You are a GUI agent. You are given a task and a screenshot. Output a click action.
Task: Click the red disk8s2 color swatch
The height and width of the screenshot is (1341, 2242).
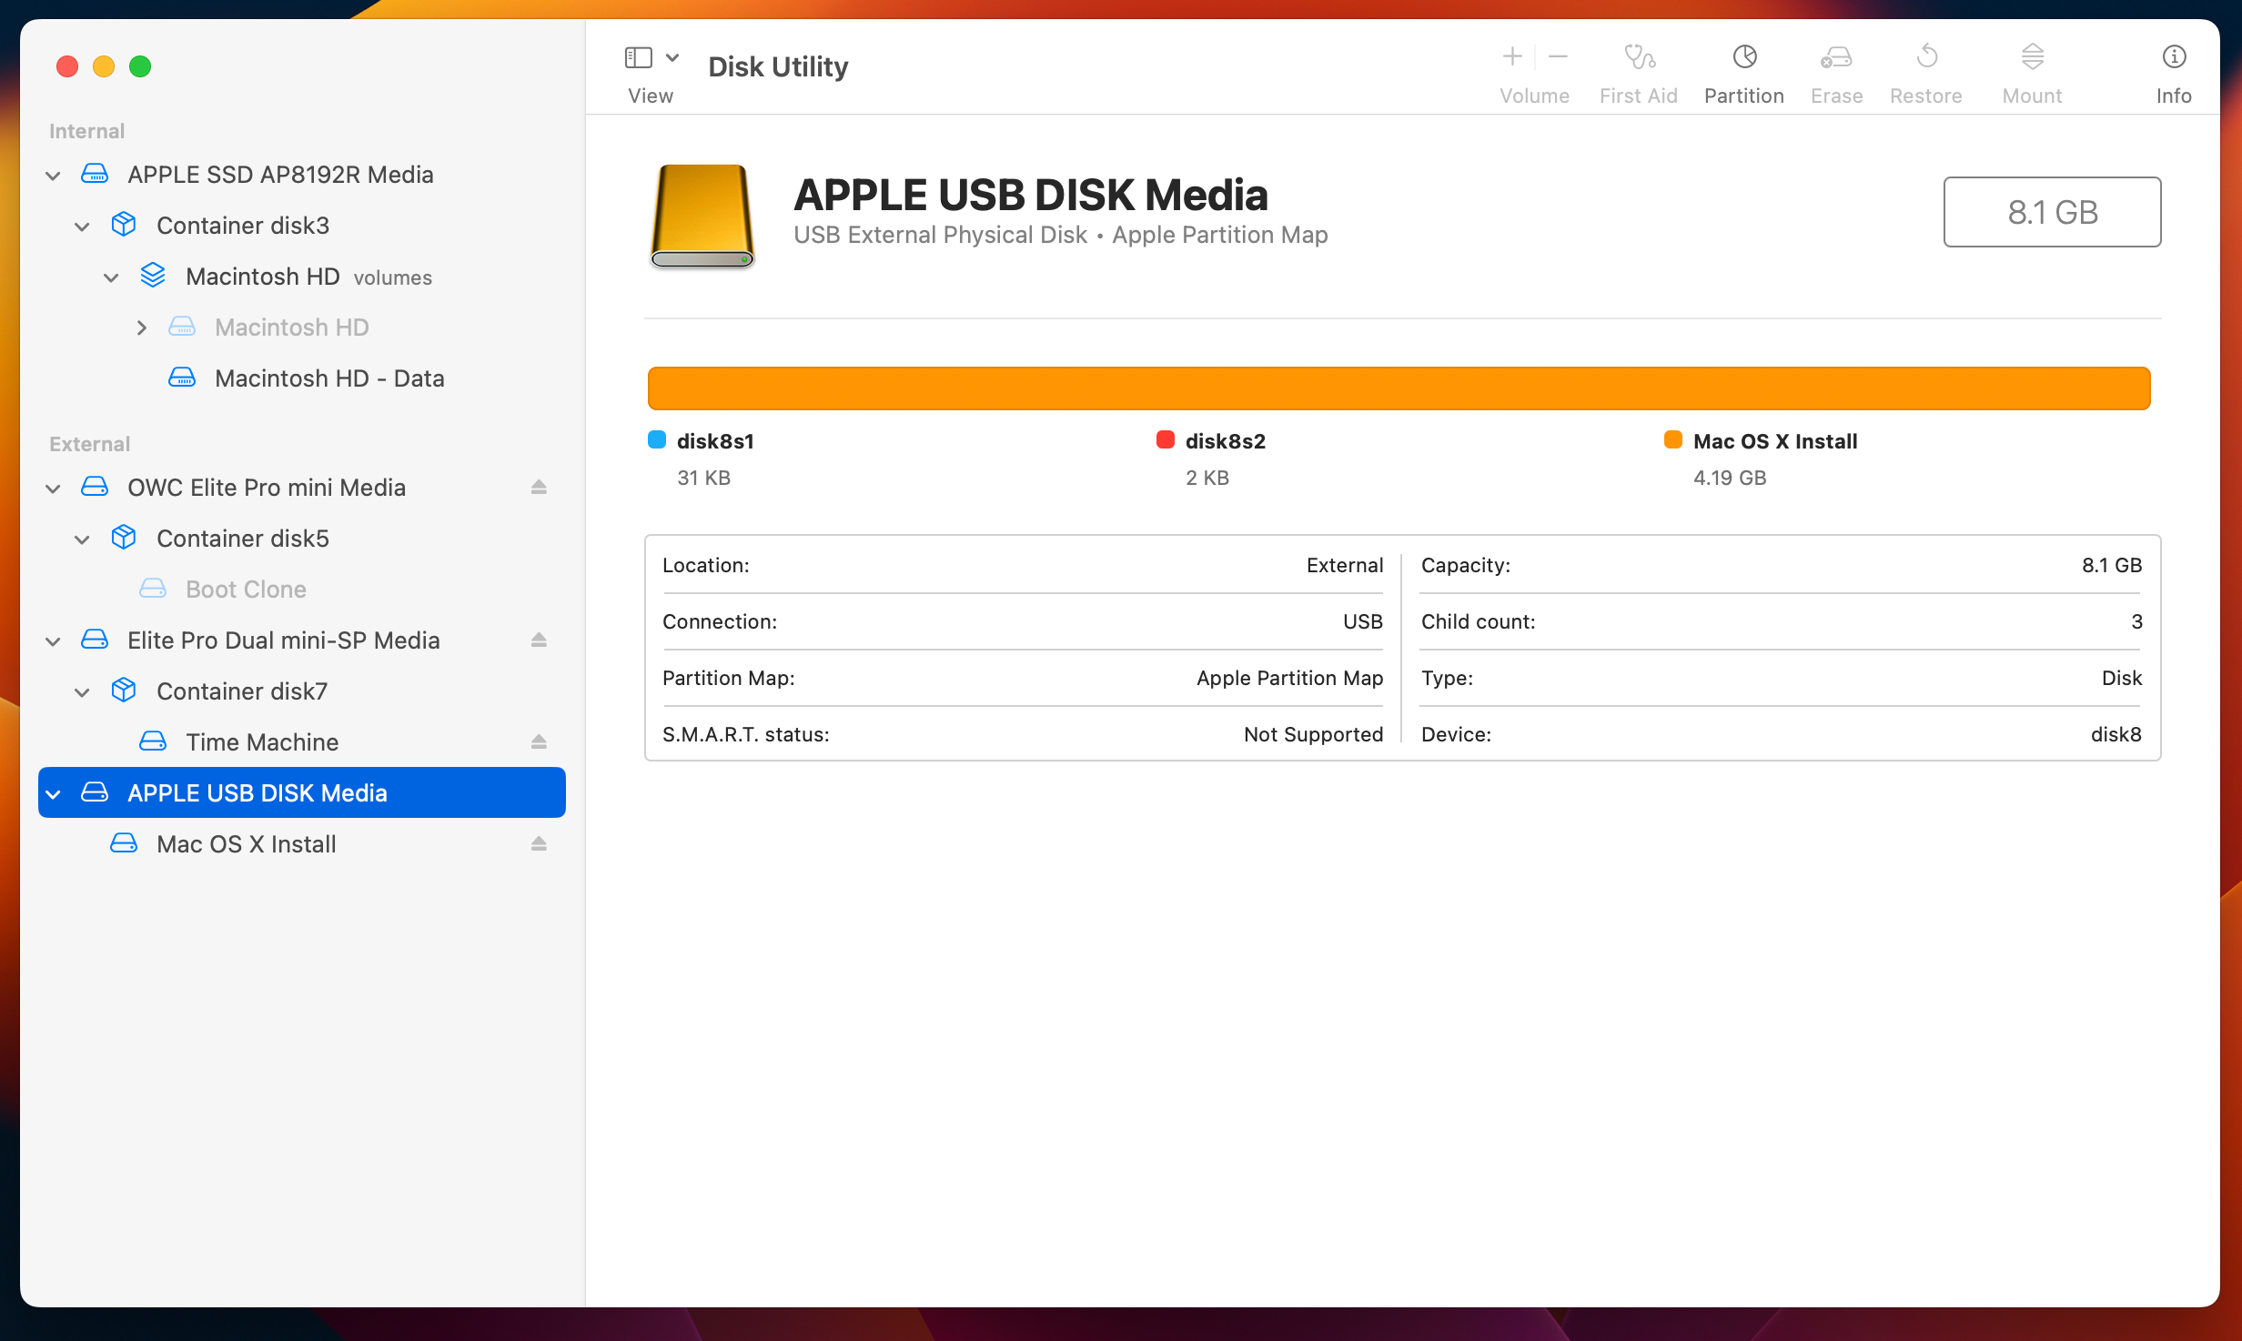tap(1165, 440)
